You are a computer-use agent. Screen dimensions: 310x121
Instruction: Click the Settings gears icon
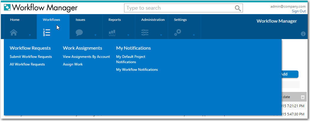click(178, 33)
